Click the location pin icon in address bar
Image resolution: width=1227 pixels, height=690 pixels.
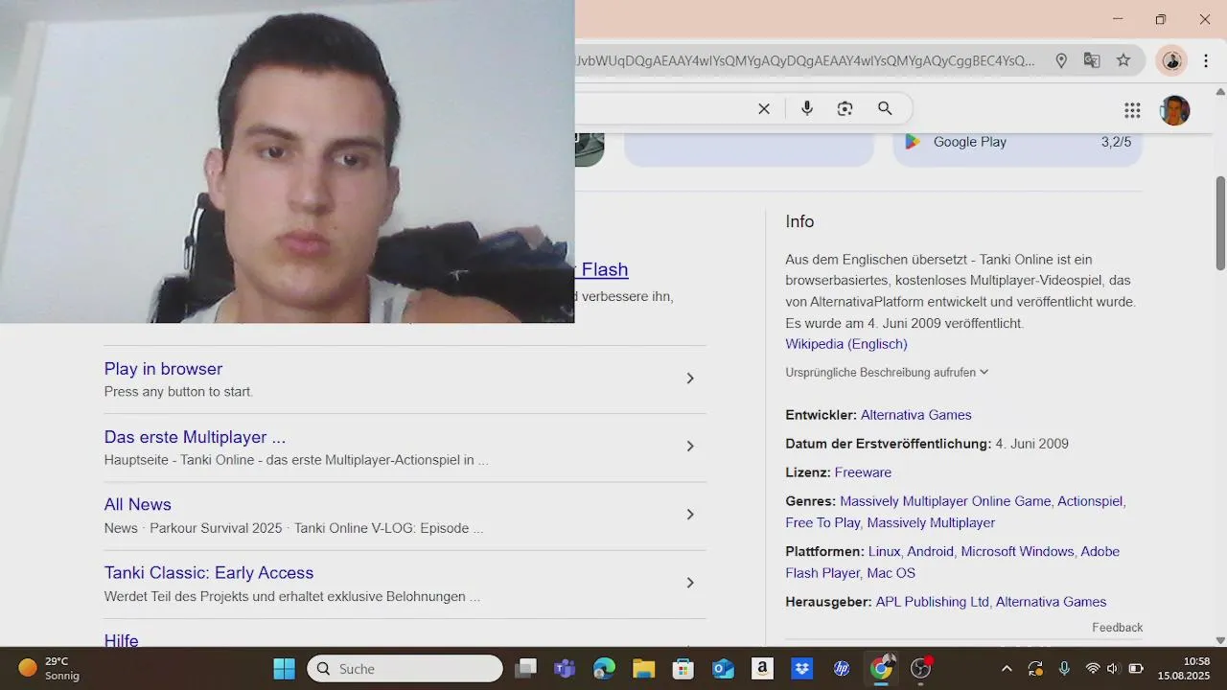click(x=1061, y=60)
